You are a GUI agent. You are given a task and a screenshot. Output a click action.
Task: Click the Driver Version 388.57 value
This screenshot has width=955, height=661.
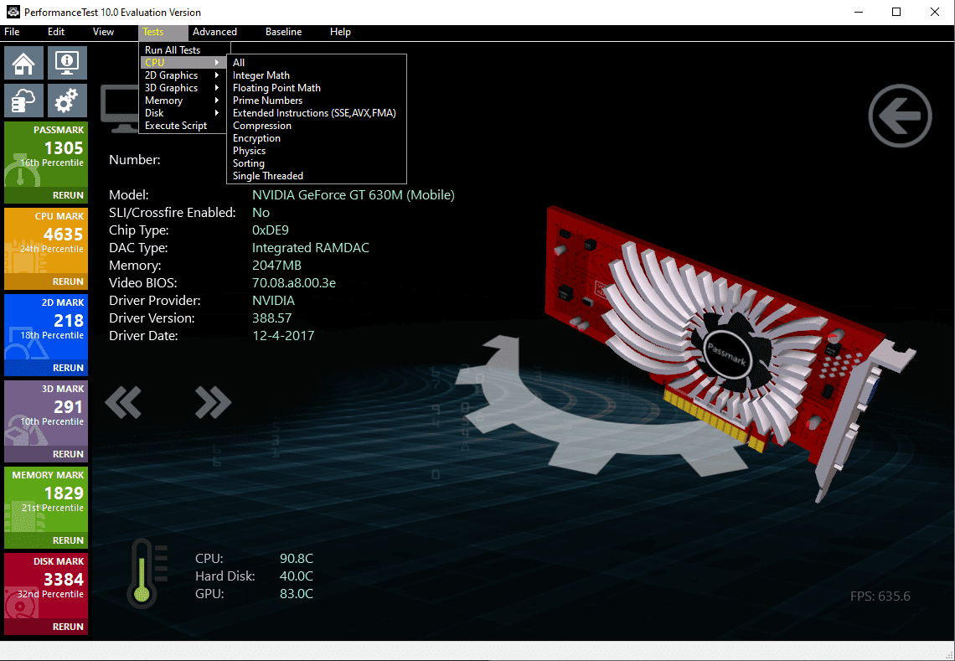(x=271, y=318)
